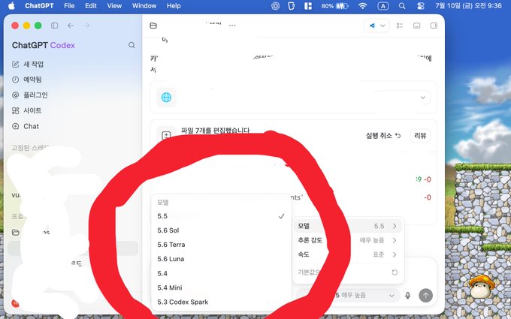Open the 모델 submenu row
Screen dimensions: 511x319
pos(348,226)
